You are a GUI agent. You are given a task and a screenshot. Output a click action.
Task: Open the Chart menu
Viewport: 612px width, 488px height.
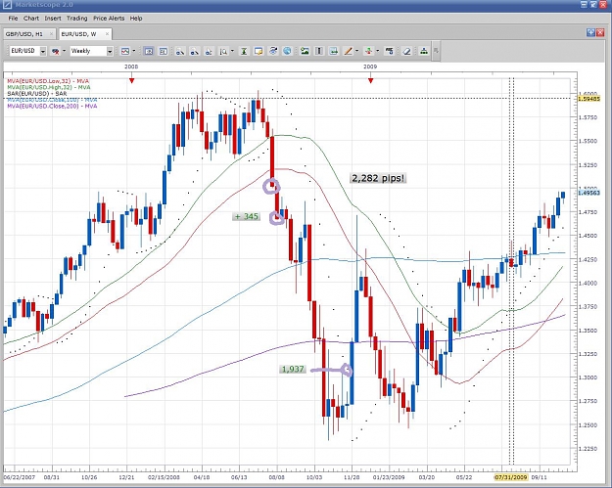(x=31, y=19)
